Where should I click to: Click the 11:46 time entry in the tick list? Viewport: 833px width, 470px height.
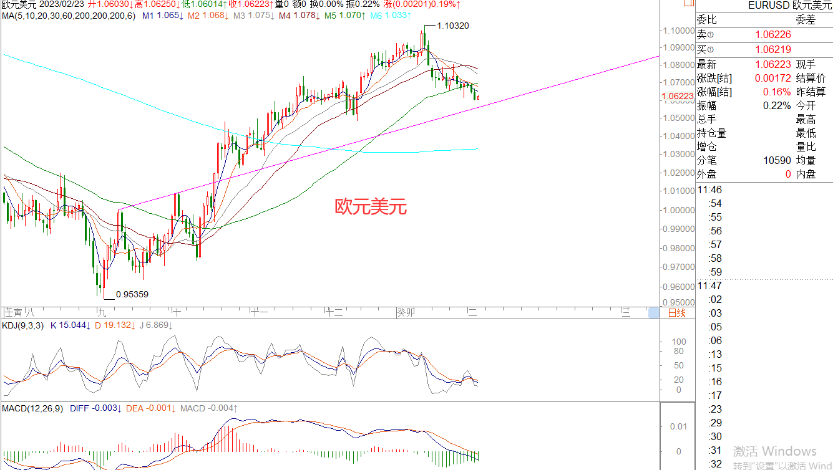pos(710,190)
